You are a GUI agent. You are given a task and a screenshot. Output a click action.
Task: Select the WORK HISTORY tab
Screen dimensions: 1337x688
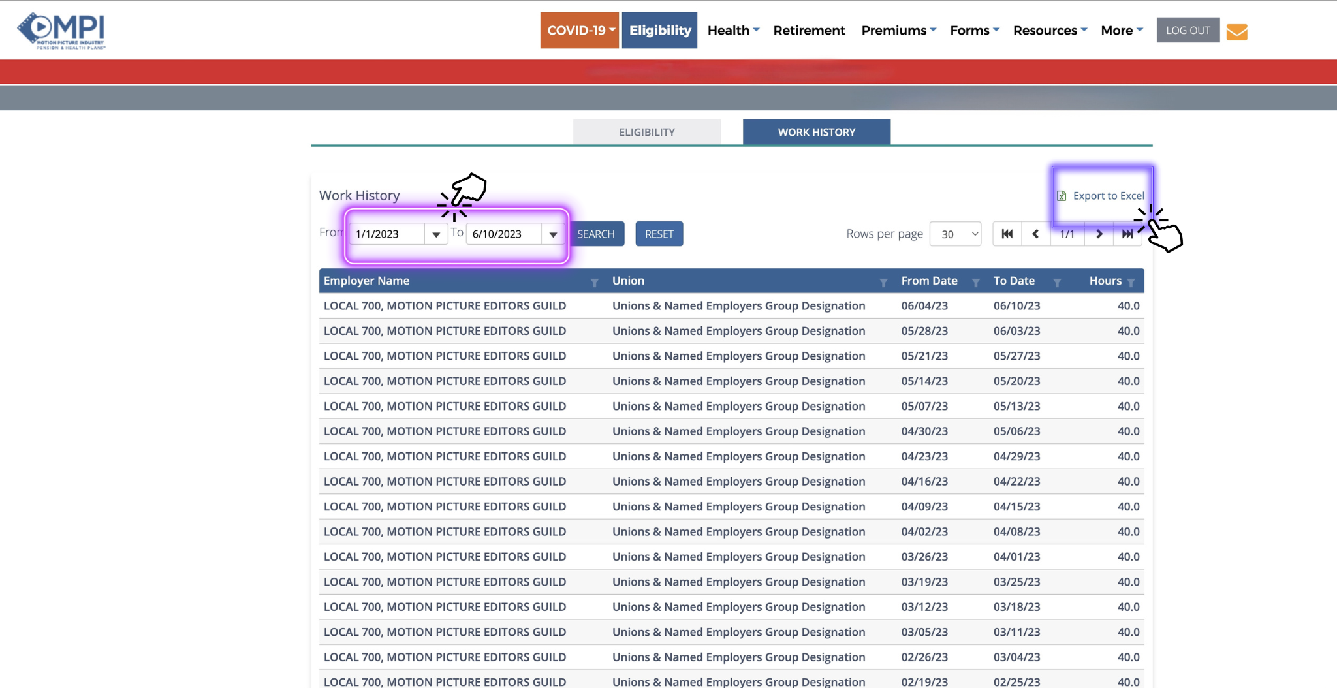tap(817, 132)
